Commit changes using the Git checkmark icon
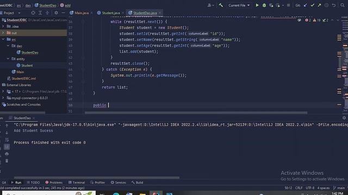This screenshot has width=348, height=195. (x=312, y=5)
